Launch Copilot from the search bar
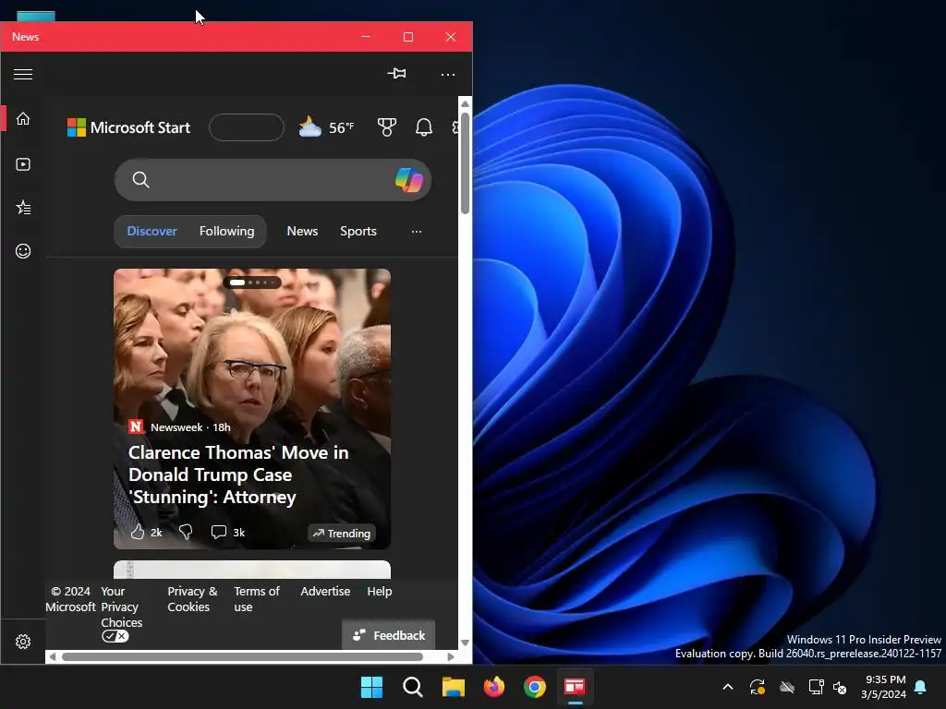The image size is (946, 709). (x=408, y=180)
